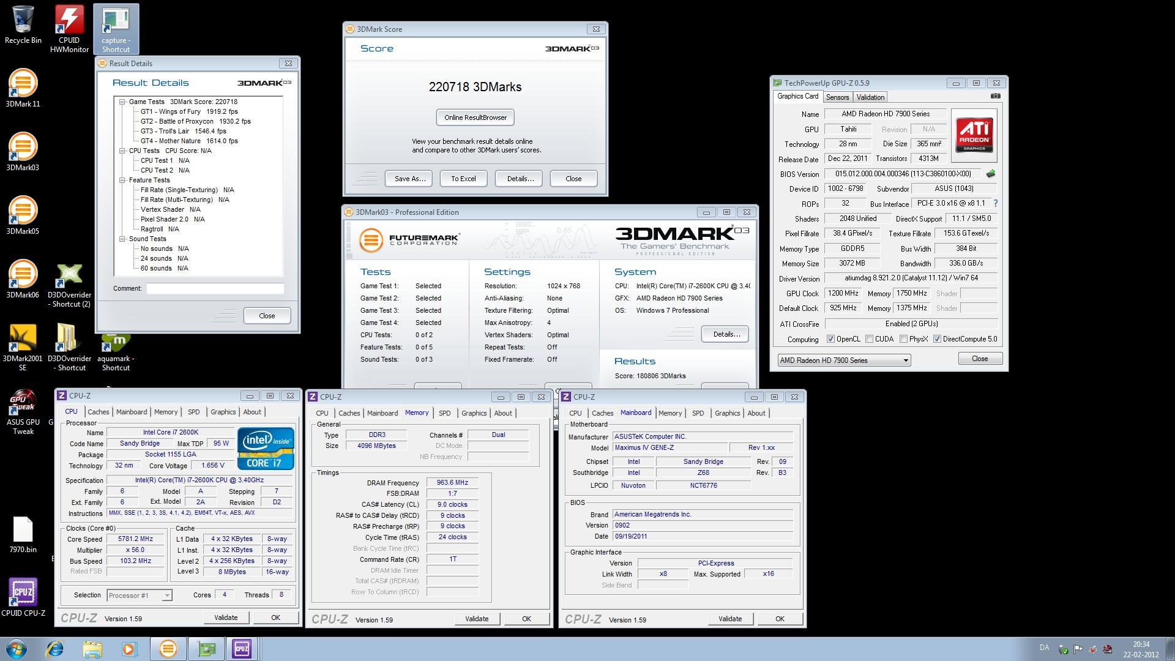Click the ATI Radeon Graphics logo in GPU-Z
The width and height of the screenshot is (1175, 661).
click(x=974, y=135)
